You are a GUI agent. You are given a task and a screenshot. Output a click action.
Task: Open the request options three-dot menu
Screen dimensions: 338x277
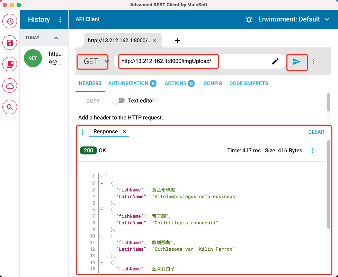pyautogui.click(x=313, y=62)
